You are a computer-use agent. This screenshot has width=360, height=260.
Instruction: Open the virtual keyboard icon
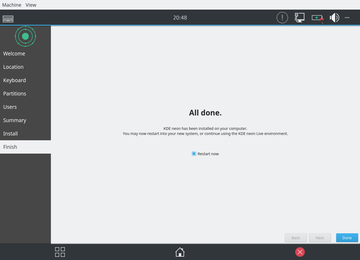[8, 18]
